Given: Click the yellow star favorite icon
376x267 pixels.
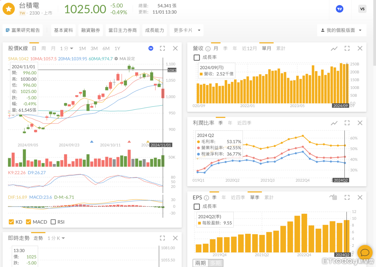Looking at the screenshot, I should [x=9, y=9].
